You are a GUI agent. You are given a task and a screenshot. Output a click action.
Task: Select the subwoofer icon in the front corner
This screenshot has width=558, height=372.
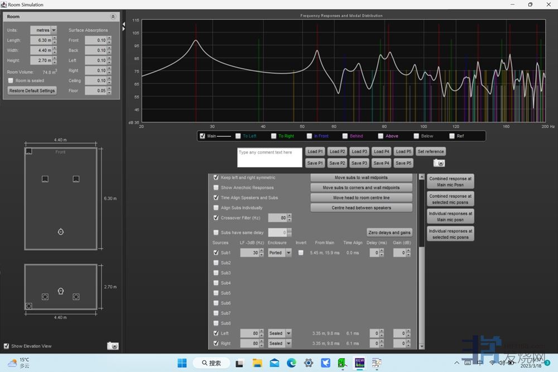(x=29, y=151)
